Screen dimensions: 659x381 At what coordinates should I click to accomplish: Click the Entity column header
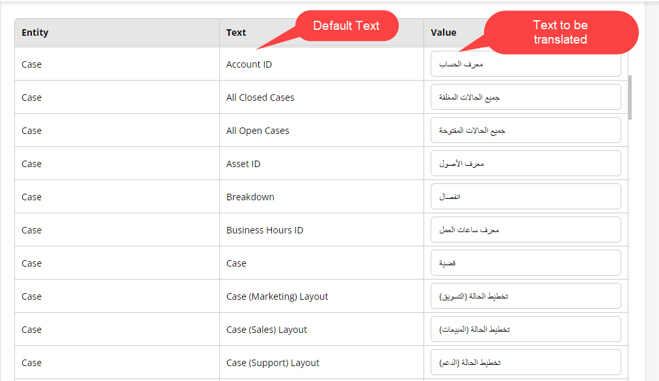click(35, 33)
